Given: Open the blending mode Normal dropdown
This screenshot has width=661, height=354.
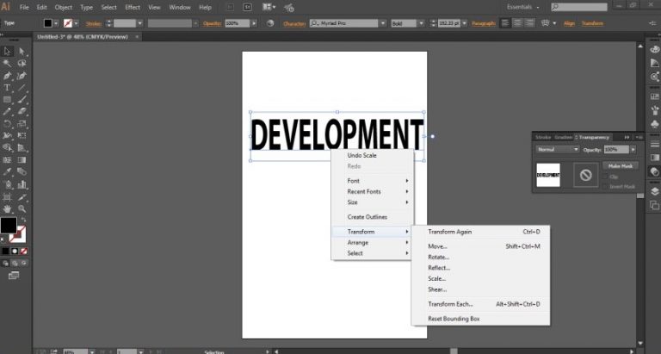Looking at the screenshot, I should pos(558,150).
